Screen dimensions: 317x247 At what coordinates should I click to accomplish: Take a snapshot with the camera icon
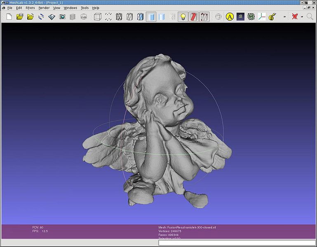point(62,17)
